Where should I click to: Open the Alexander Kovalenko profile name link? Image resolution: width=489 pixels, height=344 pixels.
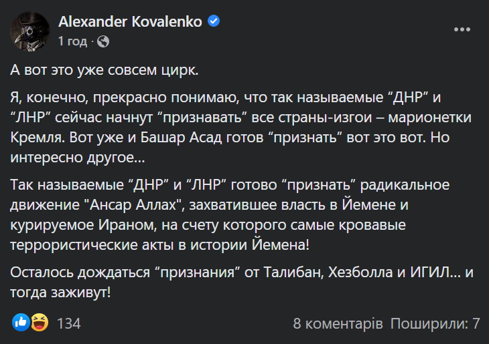[x=130, y=21]
